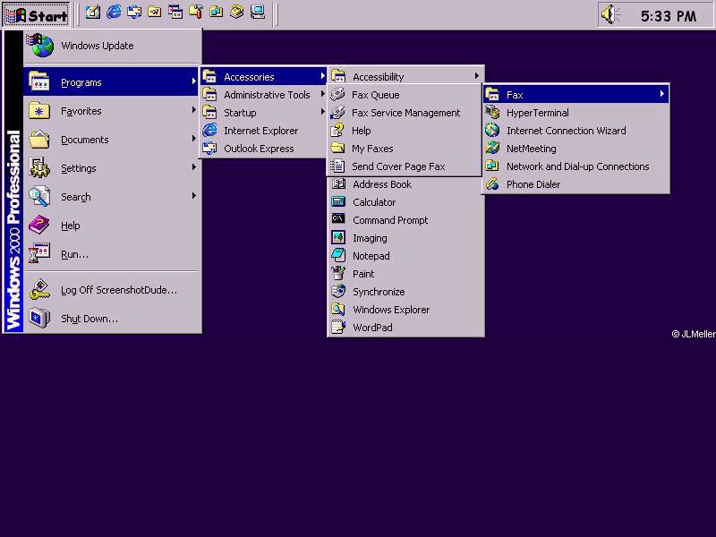Open the My Faxes folder
Image resolution: width=716 pixels, height=537 pixels.
click(405, 149)
